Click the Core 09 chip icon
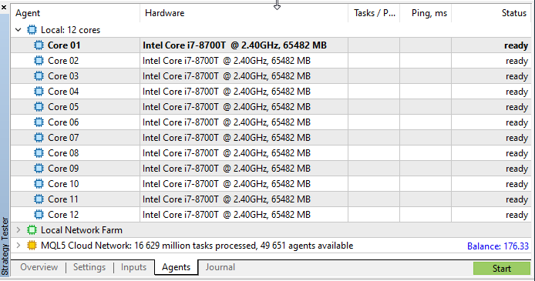This screenshot has height=281, width=535. coord(39,169)
